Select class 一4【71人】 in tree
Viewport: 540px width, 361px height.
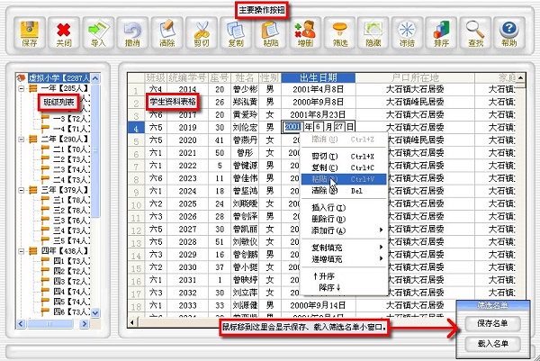[x=71, y=129]
